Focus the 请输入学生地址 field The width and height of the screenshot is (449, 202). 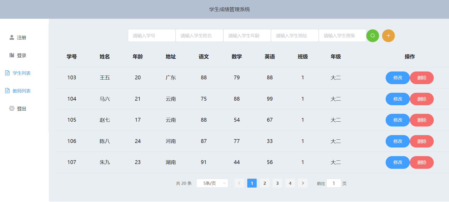pyautogui.click(x=295, y=36)
